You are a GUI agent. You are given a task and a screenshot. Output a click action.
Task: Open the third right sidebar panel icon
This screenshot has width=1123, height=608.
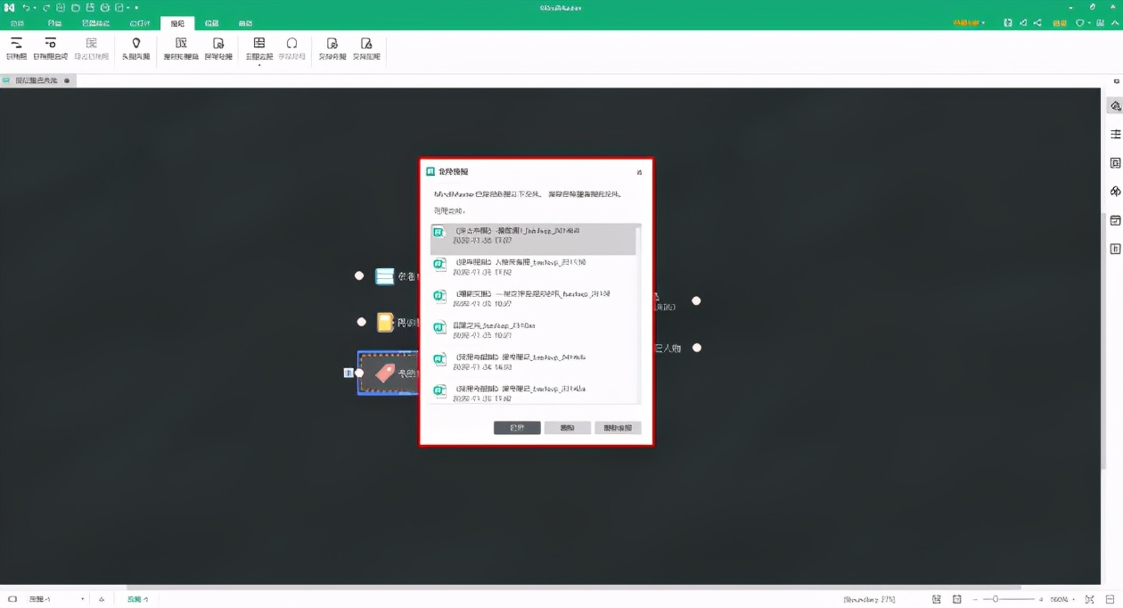(1115, 163)
